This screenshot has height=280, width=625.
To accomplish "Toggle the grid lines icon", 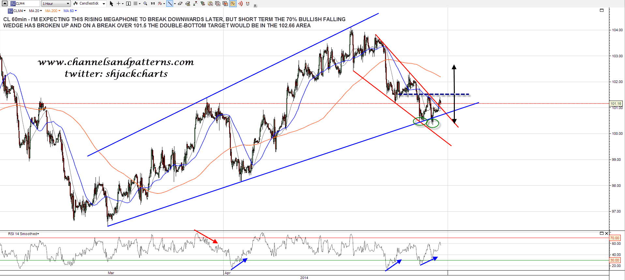I will [x=136, y=4].
